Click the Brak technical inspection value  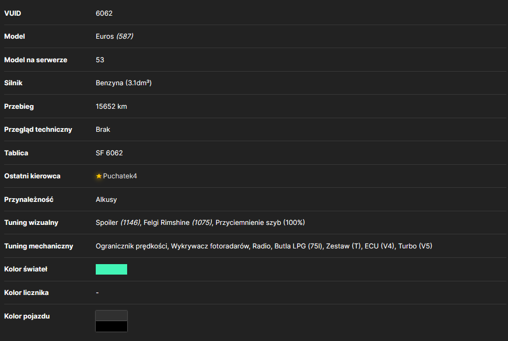pos(103,130)
